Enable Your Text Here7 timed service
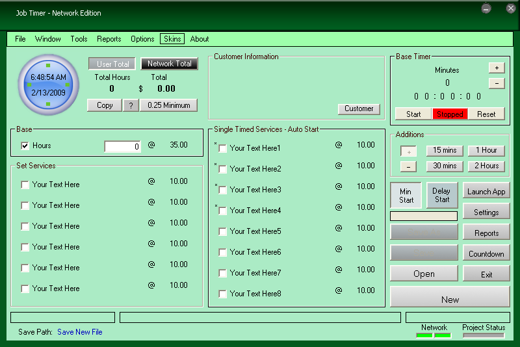The height and width of the screenshot is (347, 520). (222, 273)
